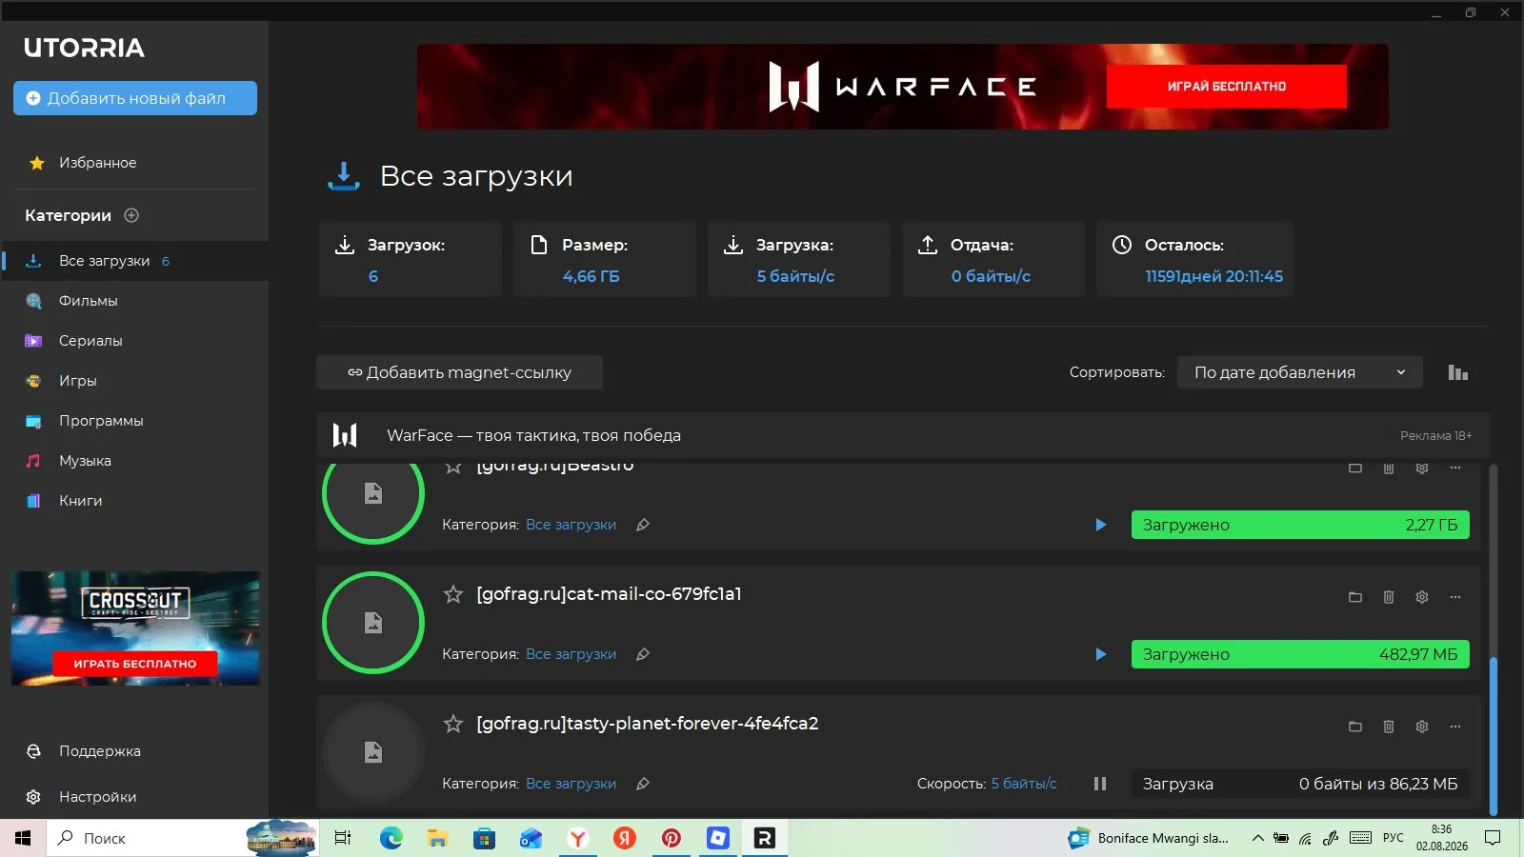Open the statistics chart view icon
This screenshot has width=1524, height=857.
(1457, 372)
